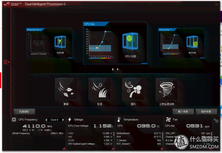Expand Voltage panel red corner triangle
222x153 pixels.
(113, 149)
